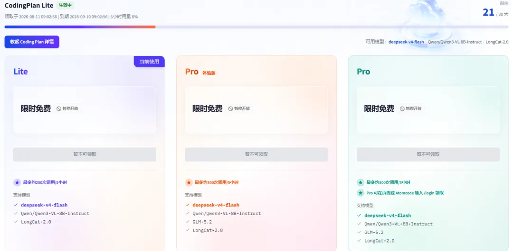Screen dimensions: 513x251
Task: Click checkmark beside Qwen3-VL-8B-Instruct in green Pro card
Action: [359, 224]
